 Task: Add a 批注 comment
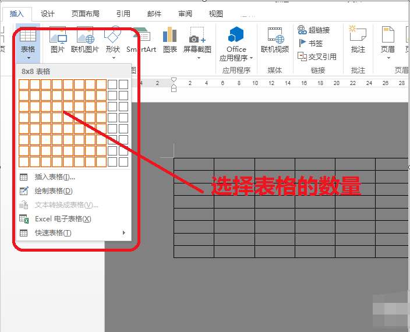tap(358, 39)
